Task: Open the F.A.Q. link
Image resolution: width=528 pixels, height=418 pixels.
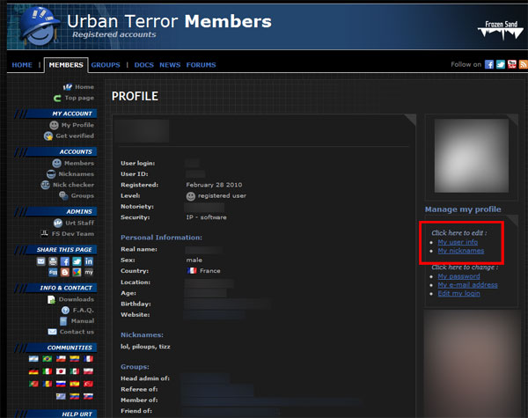Action: tap(77, 310)
